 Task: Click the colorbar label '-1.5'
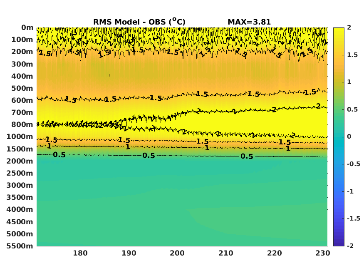(354, 218)
